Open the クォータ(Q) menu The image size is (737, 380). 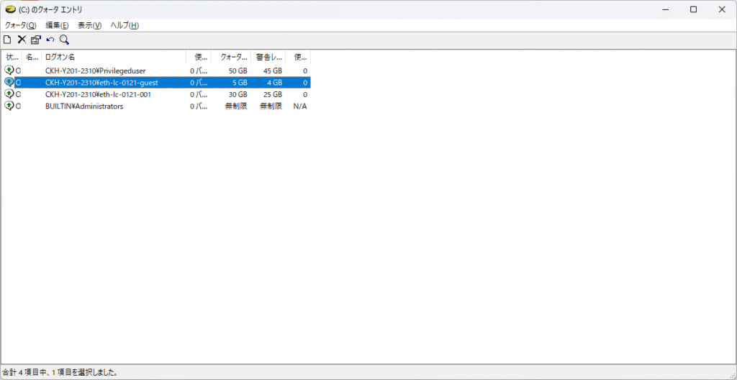pyautogui.click(x=20, y=25)
